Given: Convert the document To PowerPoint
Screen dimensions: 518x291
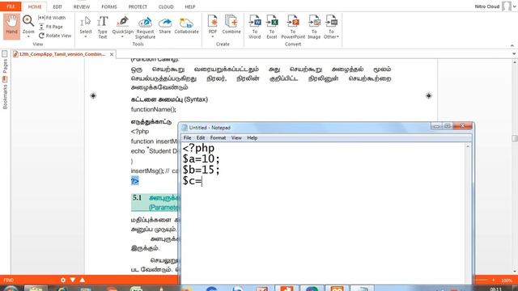Looking at the screenshot, I should pyautogui.click(x=293, y=27).
